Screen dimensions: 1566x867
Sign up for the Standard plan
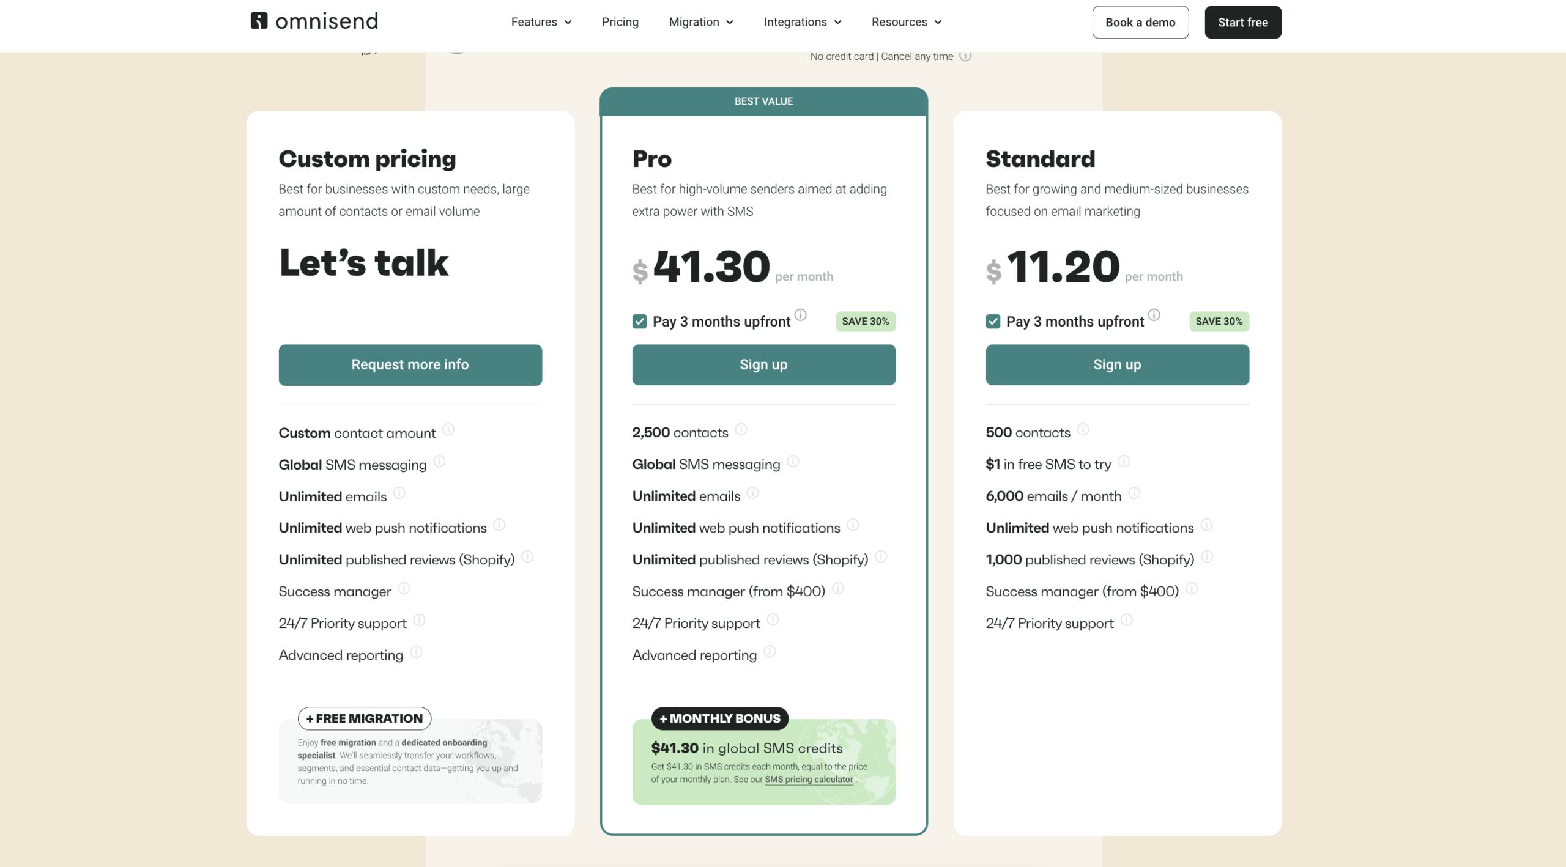click(x=1117, y=364)
